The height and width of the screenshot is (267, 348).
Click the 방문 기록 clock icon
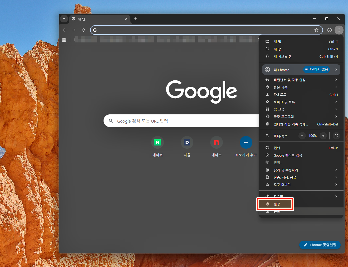(267, 87)
